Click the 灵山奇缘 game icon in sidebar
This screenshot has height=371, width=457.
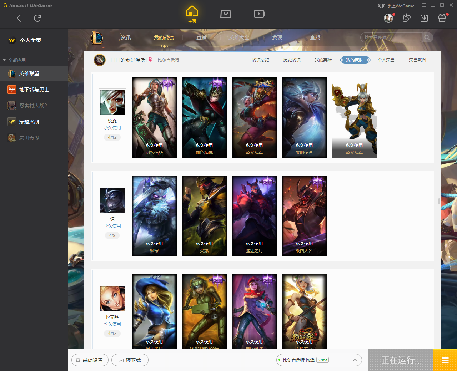point(12,138)
